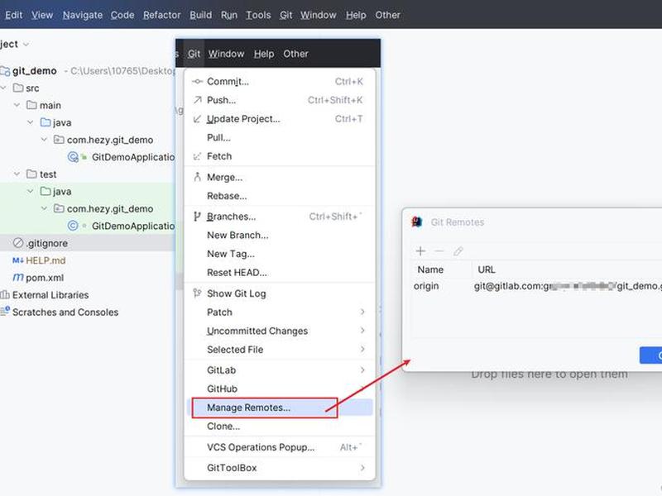Click the git@gitlab.com remote URL cell

click(568, 286)
